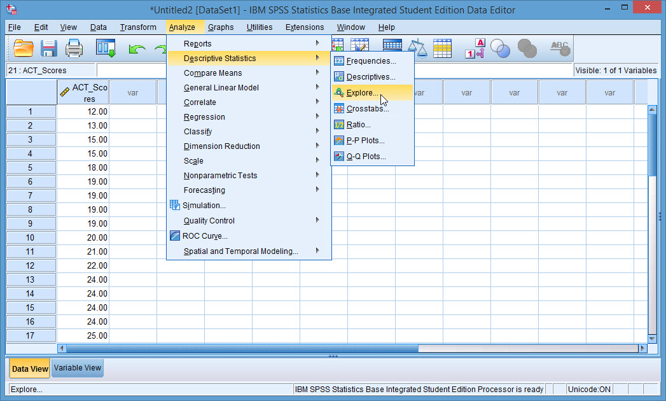Click the vertical scrollbar up arrow

(x=653, y=109)
